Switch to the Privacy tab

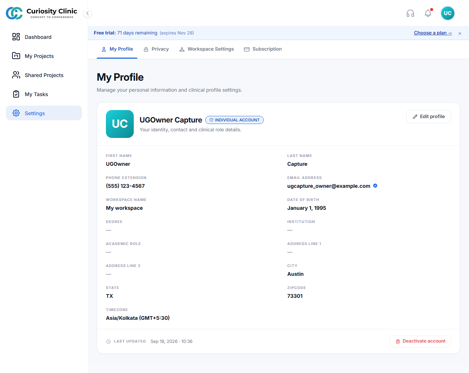pyautogui.click(x=156, y=49)
